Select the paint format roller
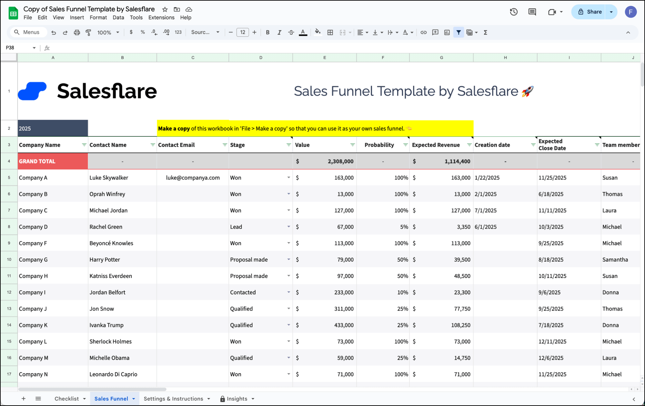 pyautogui.click(x=88, y=32)
